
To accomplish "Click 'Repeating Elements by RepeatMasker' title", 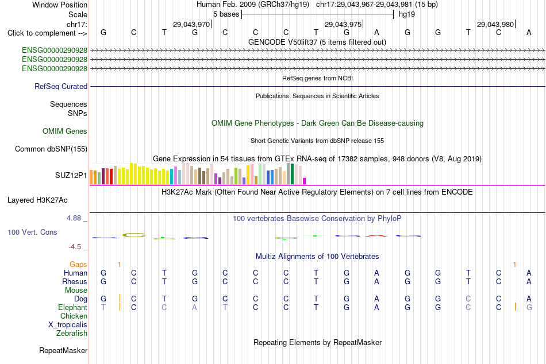I will [x=318, y=342].
